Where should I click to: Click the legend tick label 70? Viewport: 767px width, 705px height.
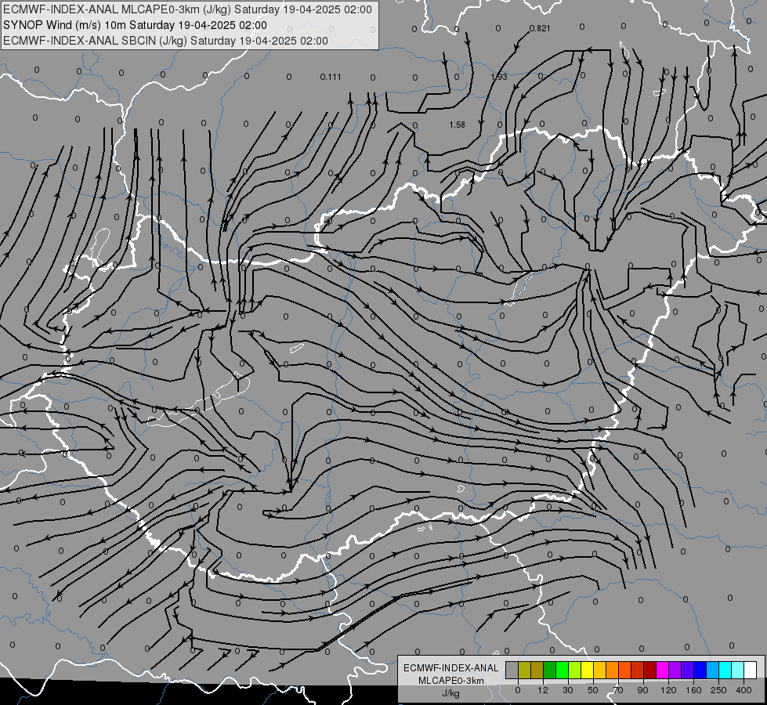coord(618,690)
